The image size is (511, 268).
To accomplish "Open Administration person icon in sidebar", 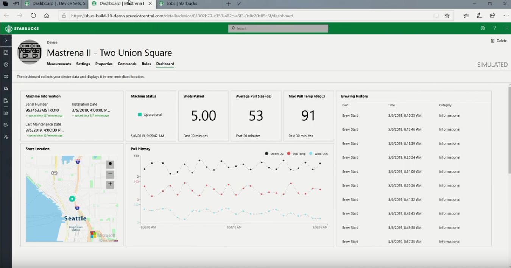I will pos(6,137).
